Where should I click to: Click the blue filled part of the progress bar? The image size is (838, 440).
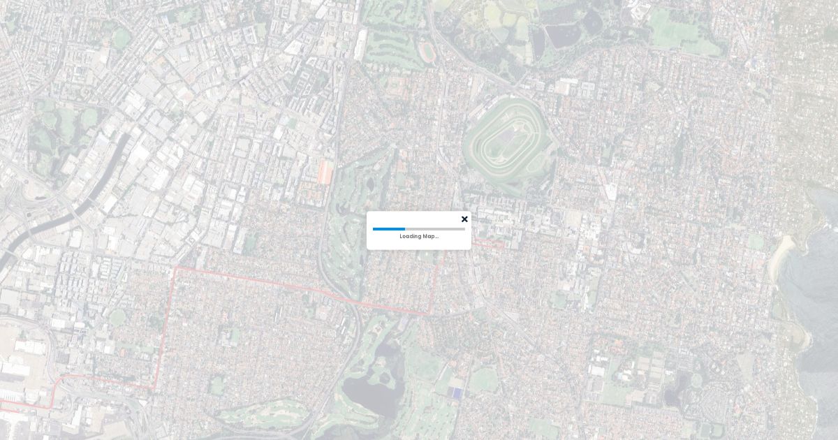pyautogui.click(x=388, y=229)
